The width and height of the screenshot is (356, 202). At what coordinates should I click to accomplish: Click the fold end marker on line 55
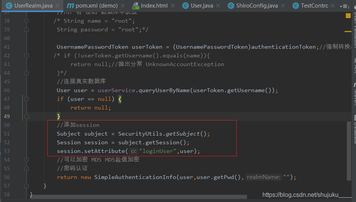27,168
